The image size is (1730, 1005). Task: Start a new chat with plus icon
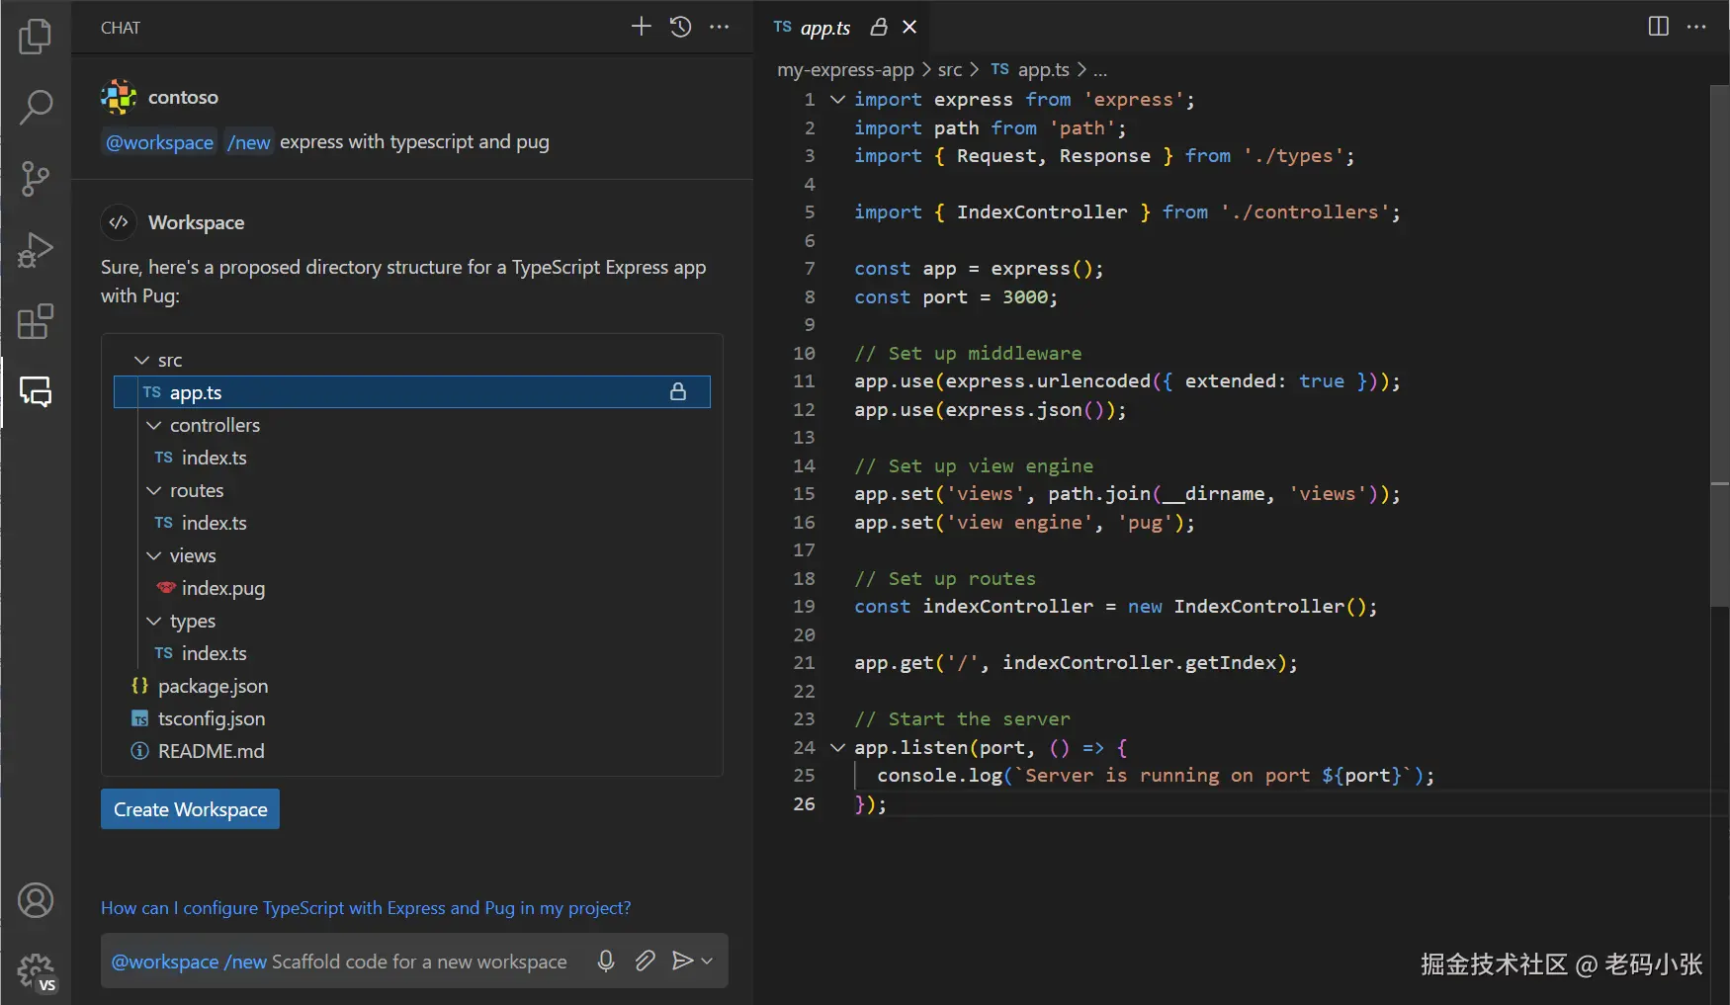[641, 27]
